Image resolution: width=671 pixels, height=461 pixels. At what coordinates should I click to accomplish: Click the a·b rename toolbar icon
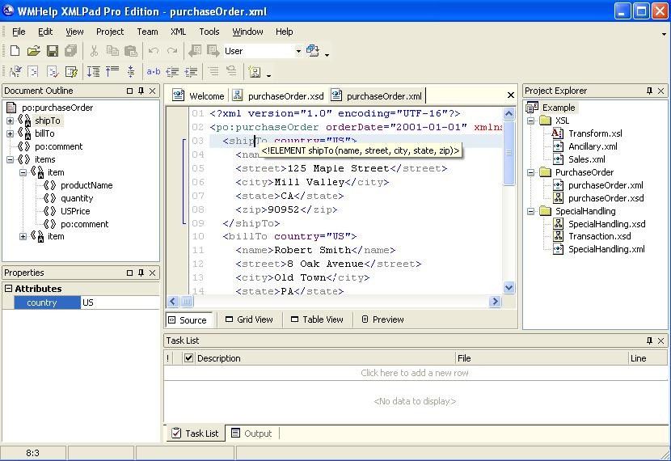pos(154,71)
